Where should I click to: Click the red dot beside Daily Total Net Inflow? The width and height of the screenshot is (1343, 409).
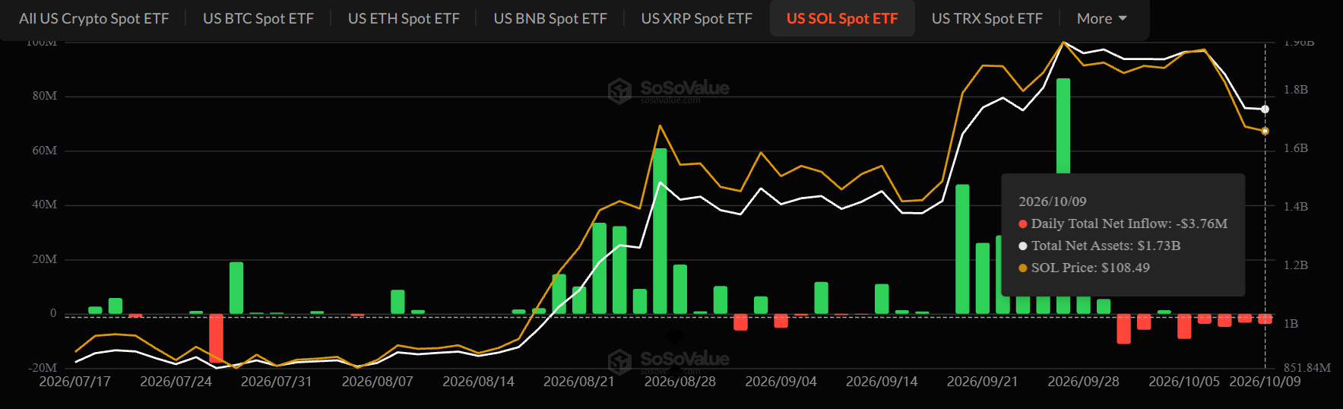[x=1023, y=224]
